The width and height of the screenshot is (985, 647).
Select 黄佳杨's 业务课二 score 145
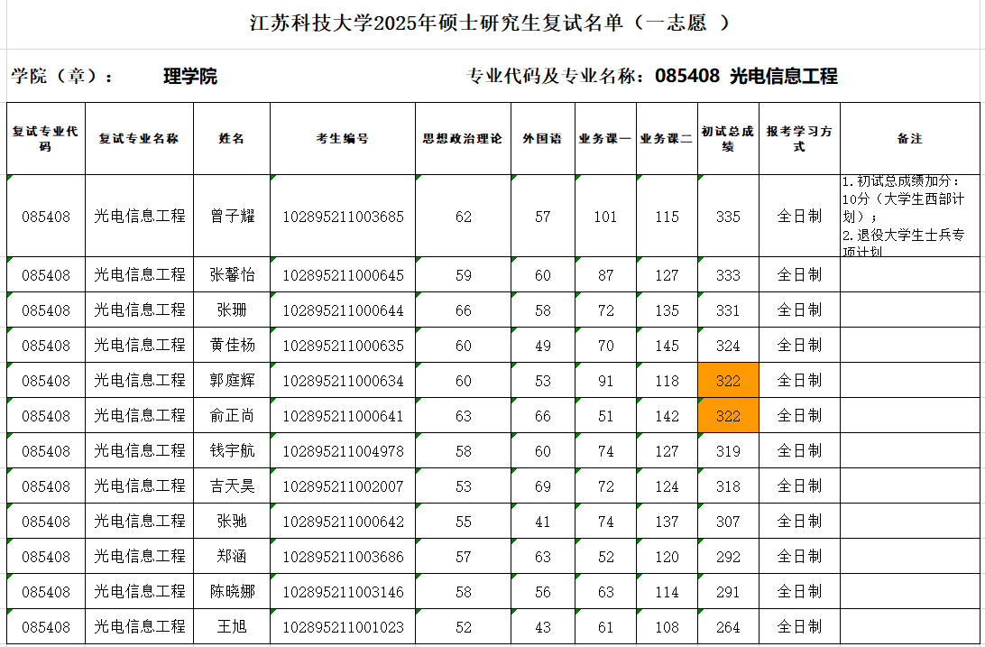pos(667,346)
